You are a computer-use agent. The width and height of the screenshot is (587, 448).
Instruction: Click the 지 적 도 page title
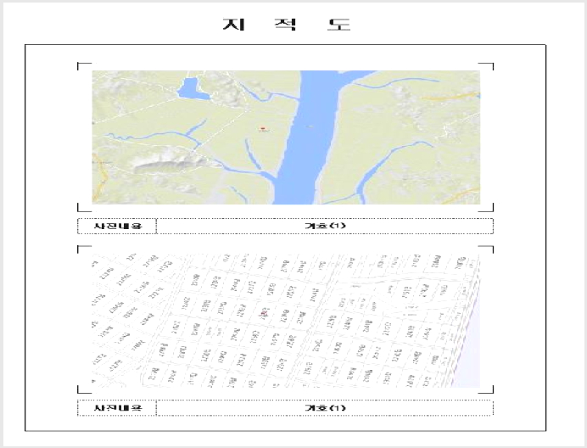287,25
